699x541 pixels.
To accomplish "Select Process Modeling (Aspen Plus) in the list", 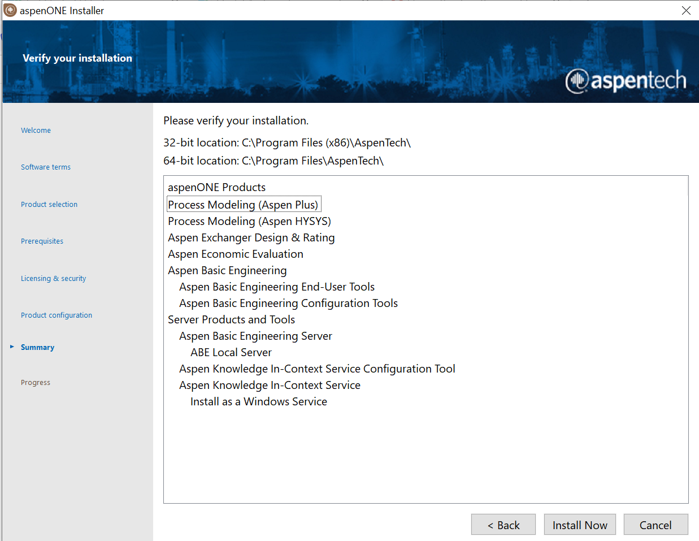I will coord(244,204).
